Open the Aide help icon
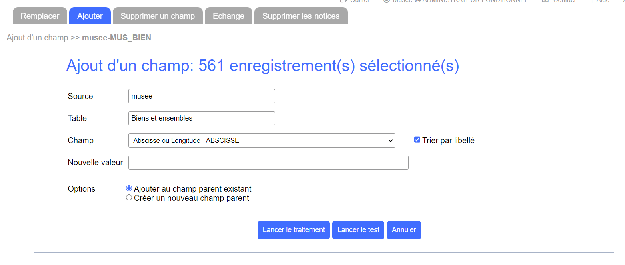This screenshot has height=265, width=625. (x=592, y=1)
